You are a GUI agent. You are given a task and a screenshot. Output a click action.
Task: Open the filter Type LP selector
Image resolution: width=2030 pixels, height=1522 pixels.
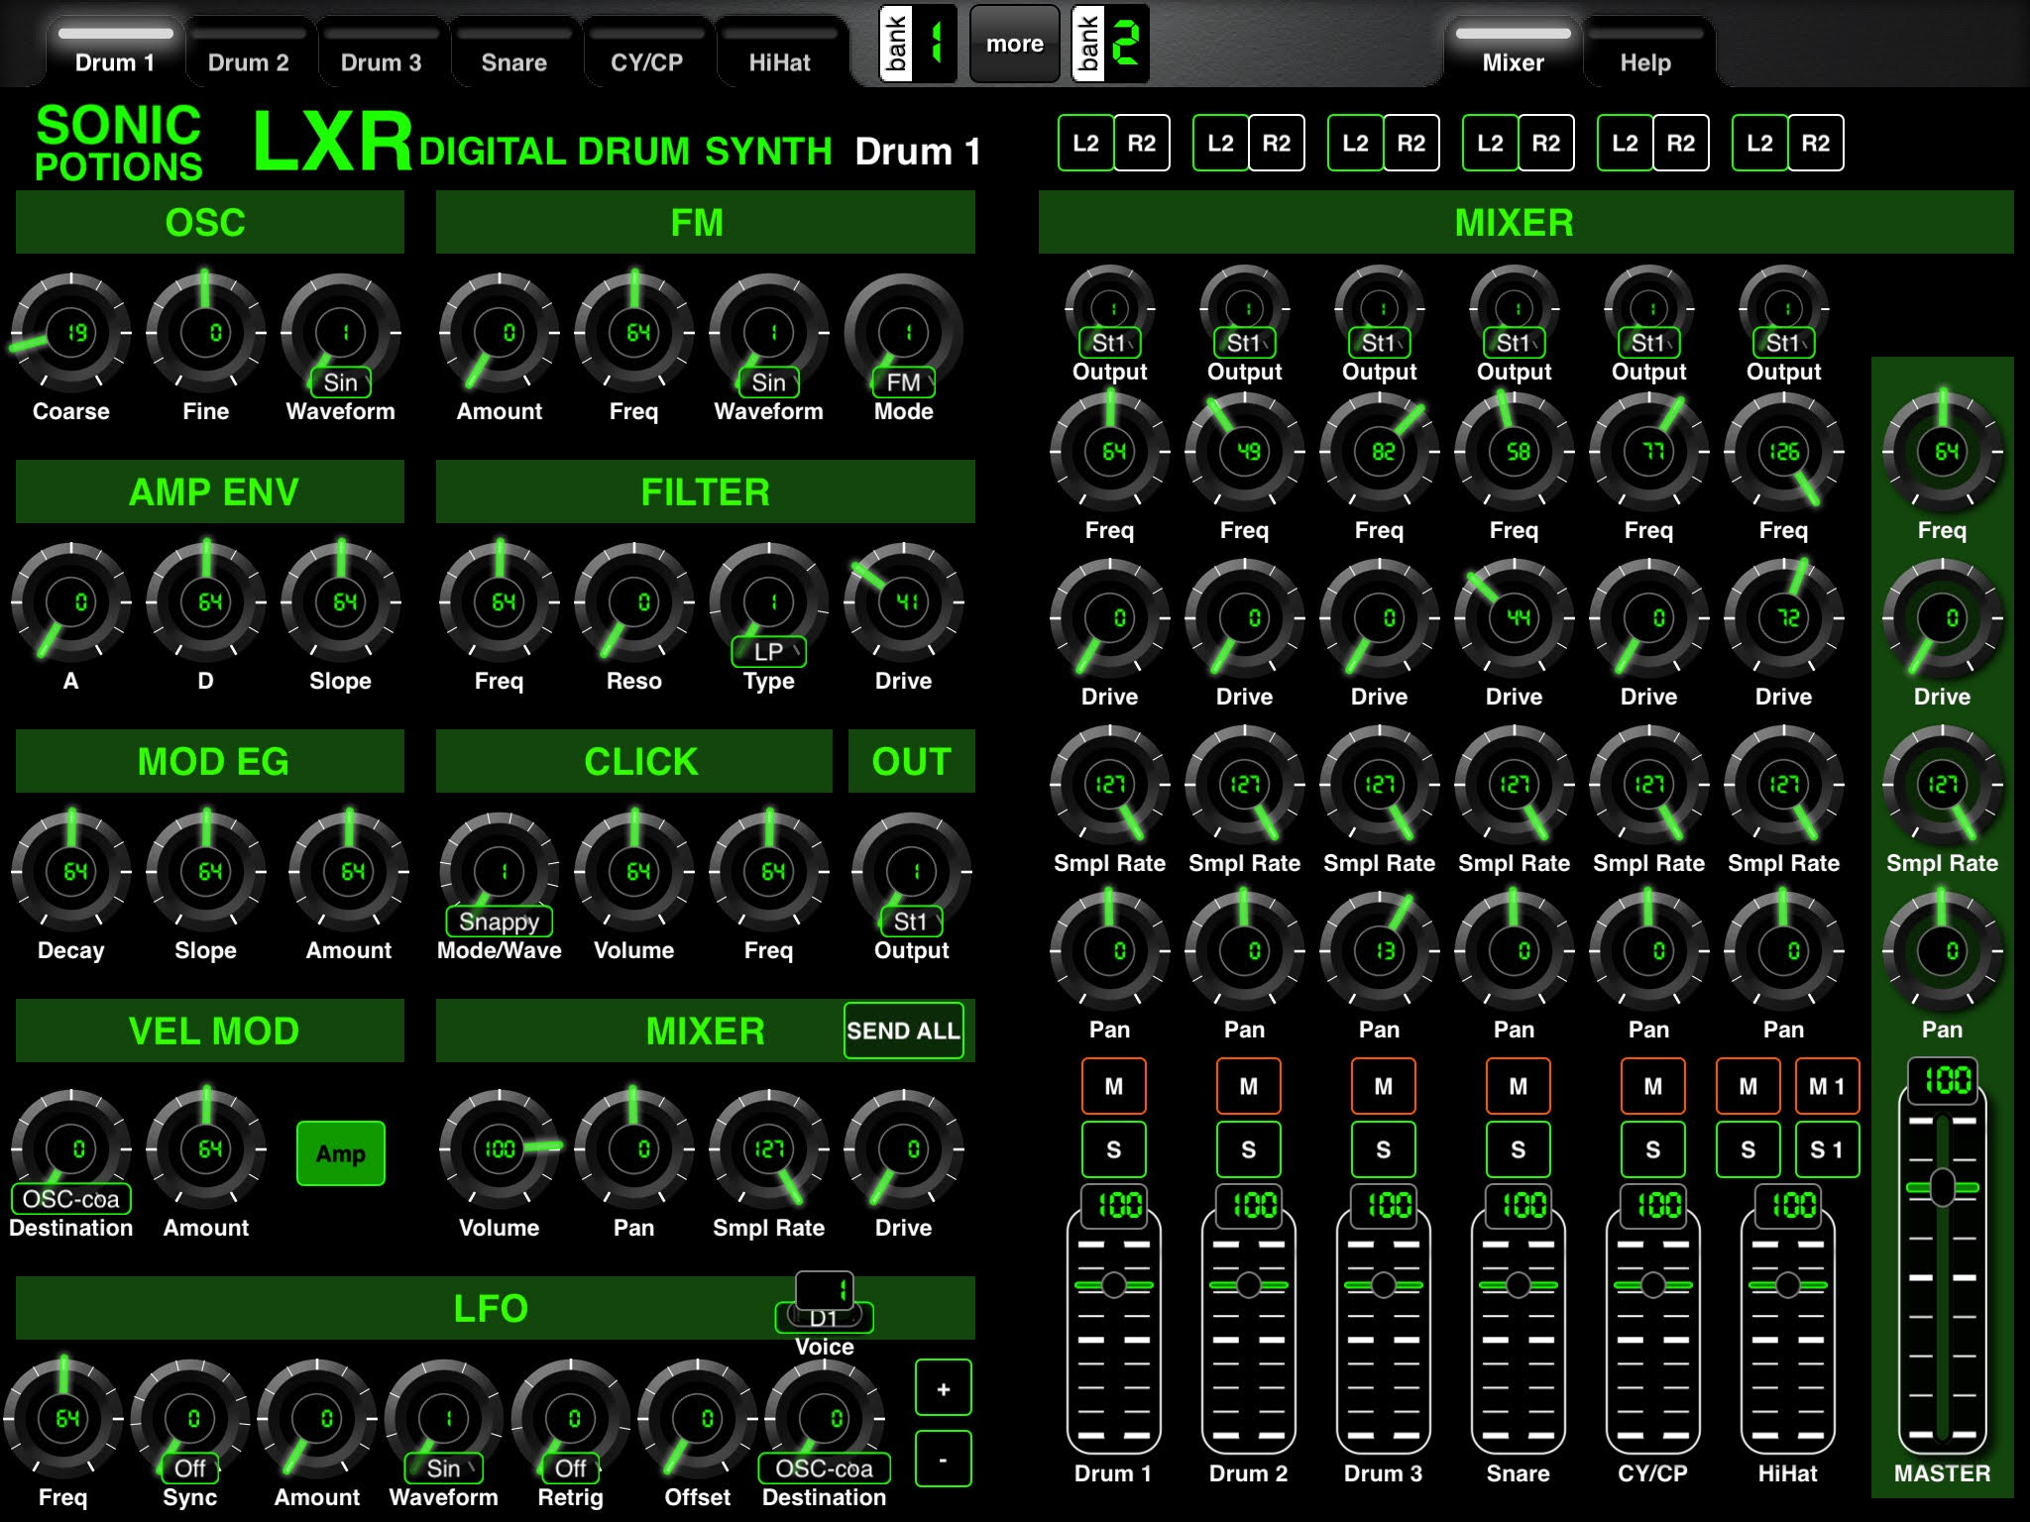(x=769, y=652)
